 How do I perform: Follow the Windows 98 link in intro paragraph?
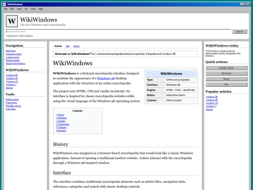106,78
